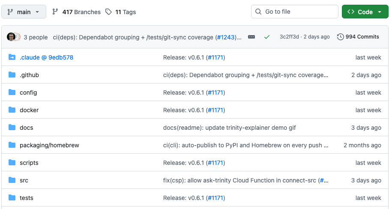
Task: Click '2 months ago' in packaging/homebrew row
Action: pos(362,145)
